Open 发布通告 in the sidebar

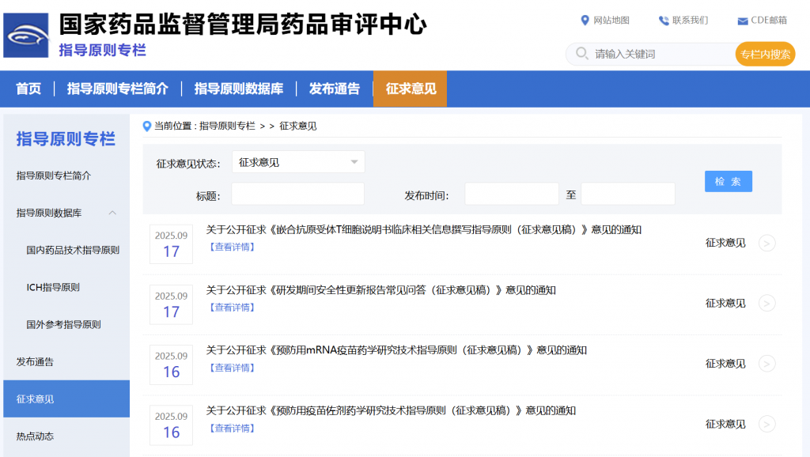(x=35, y=361)
